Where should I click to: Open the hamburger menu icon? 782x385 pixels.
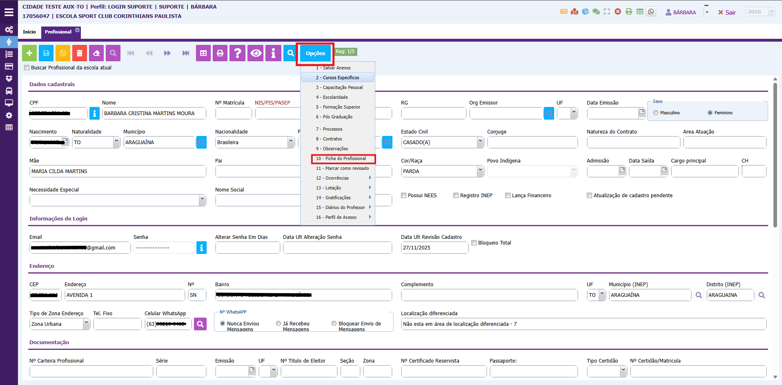(9, 12)
